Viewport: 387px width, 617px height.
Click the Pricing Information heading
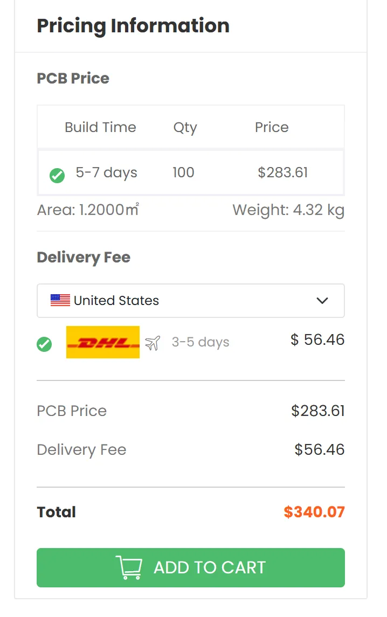[x=133, y=25]
